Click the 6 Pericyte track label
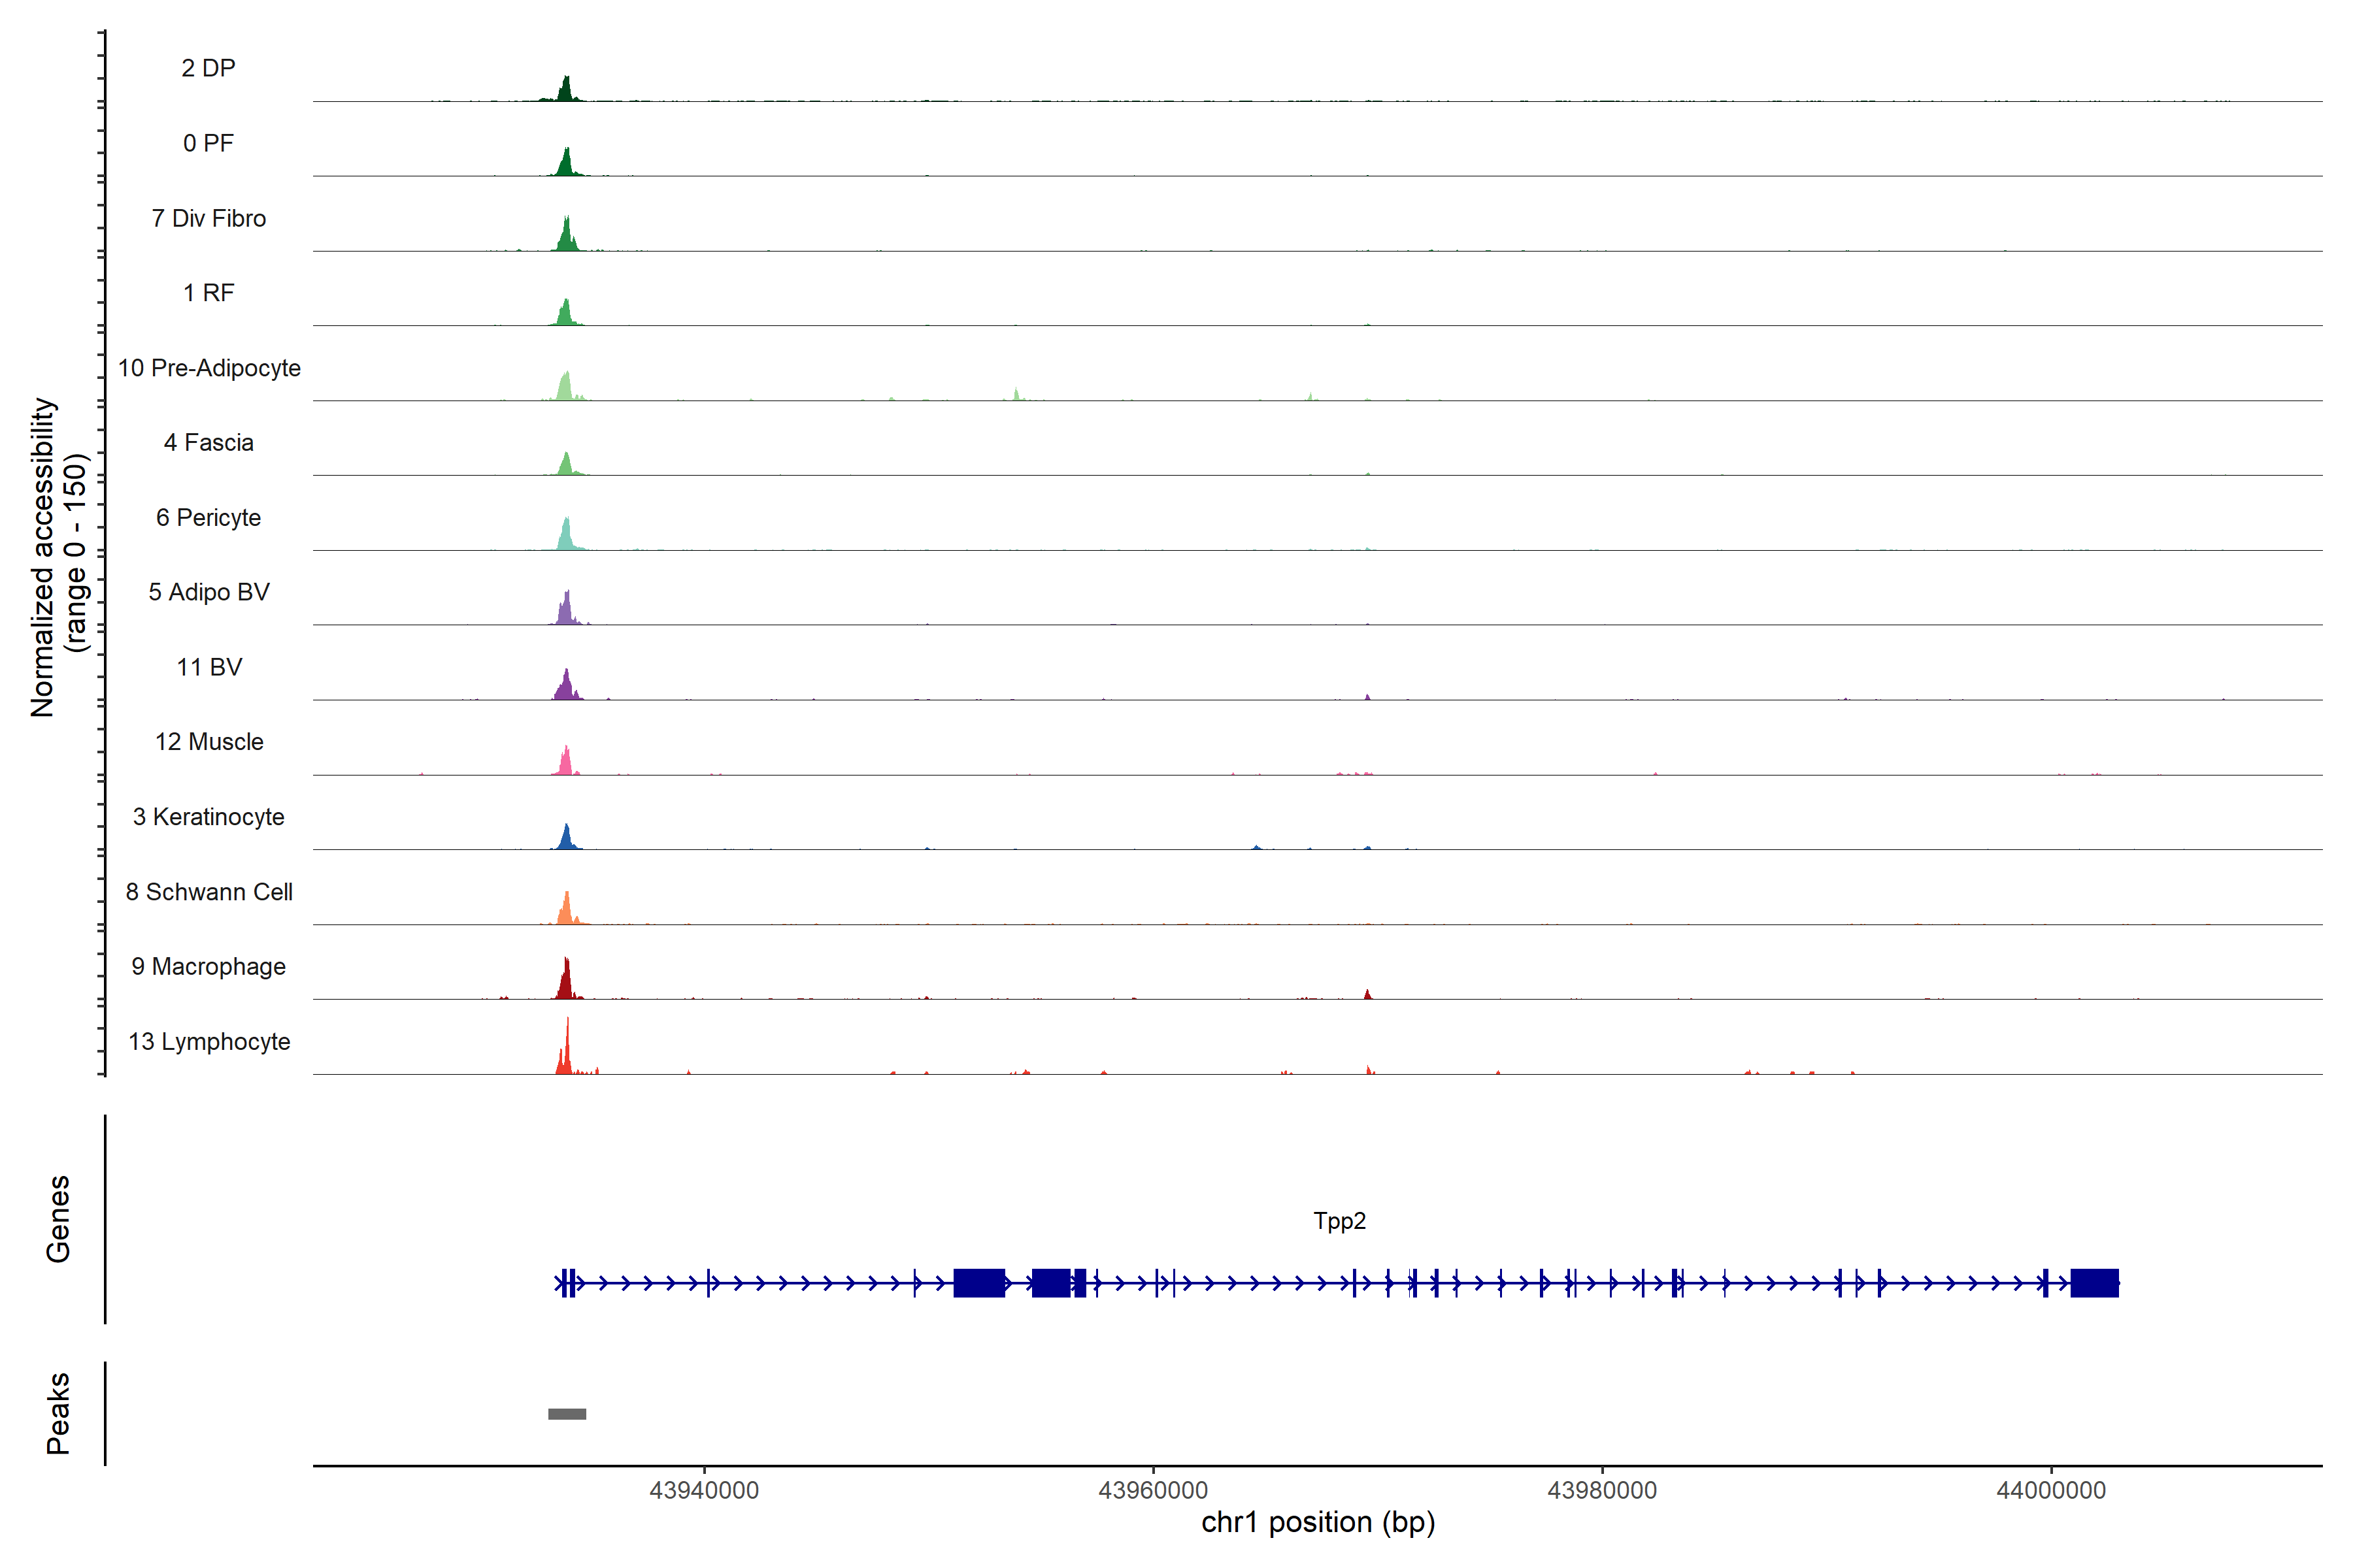 (208, 518)
